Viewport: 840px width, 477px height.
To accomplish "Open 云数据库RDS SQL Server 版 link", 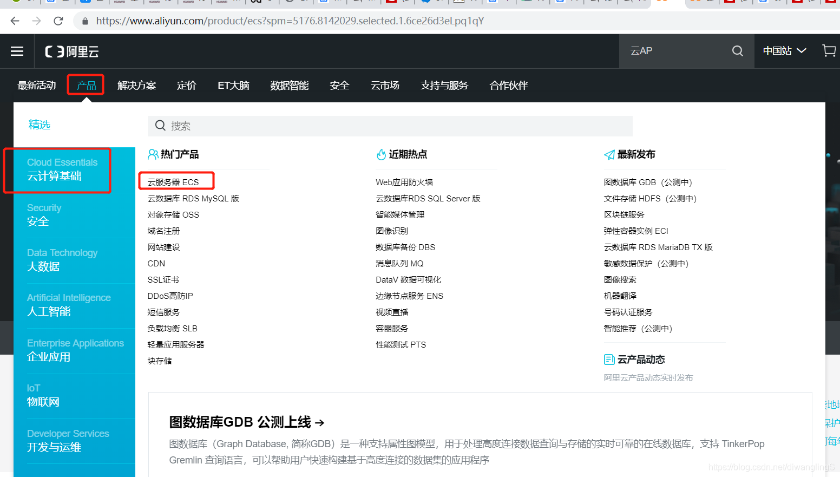I will [x=428, y=199].
